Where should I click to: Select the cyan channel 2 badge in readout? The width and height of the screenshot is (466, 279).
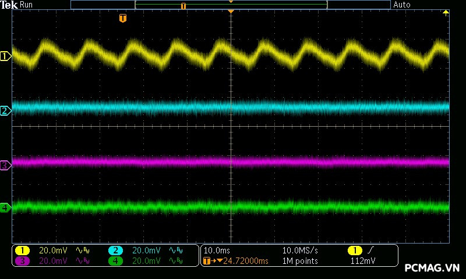pyautogui.click(x=115, y=251)
